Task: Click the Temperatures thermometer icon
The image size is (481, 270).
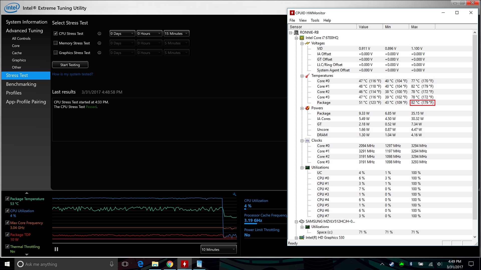Action: 307,75
